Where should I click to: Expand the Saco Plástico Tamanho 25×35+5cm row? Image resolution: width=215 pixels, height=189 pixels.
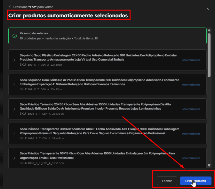point(14,109)
